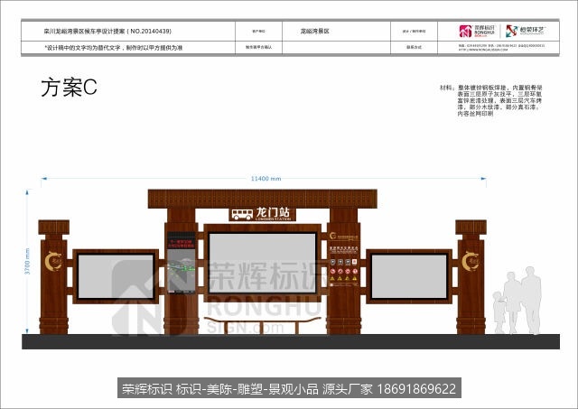Screen dimensions: 578x409
Task: Click the family silhouette figures
Action: [517, 301]
